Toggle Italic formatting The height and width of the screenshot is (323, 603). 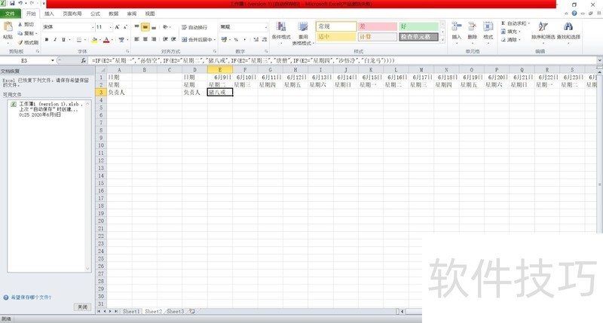(x=54, y=39)
